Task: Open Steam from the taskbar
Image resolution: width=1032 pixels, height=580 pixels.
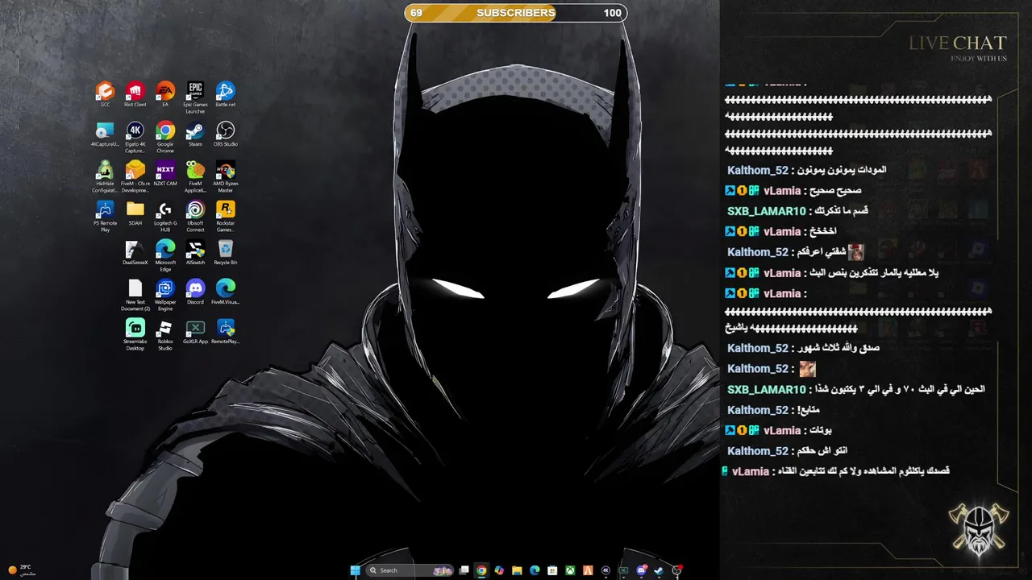Action: coord(659,570)
